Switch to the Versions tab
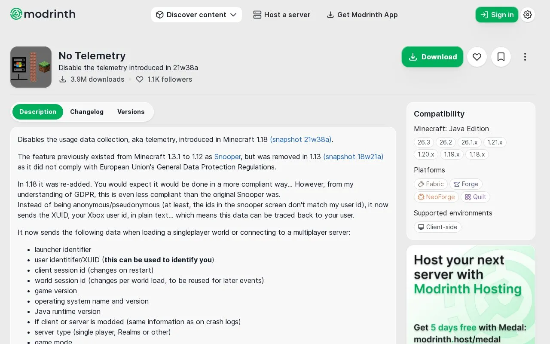550x344 pixels. pos(131,112)
